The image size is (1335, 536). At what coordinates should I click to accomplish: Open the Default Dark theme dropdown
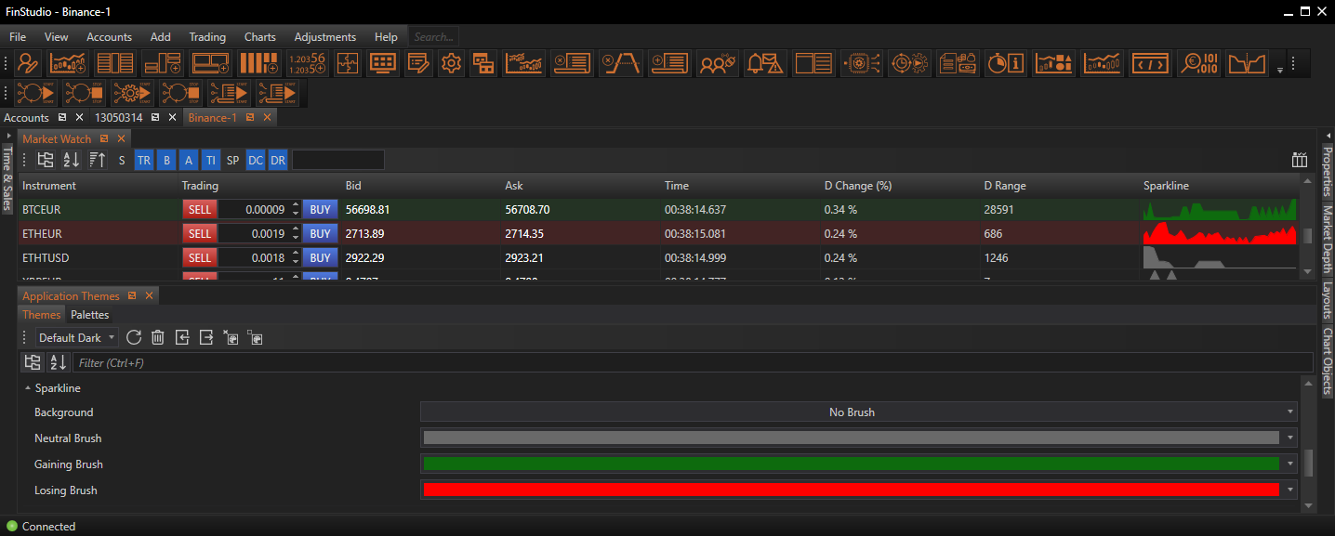point(77,338)
